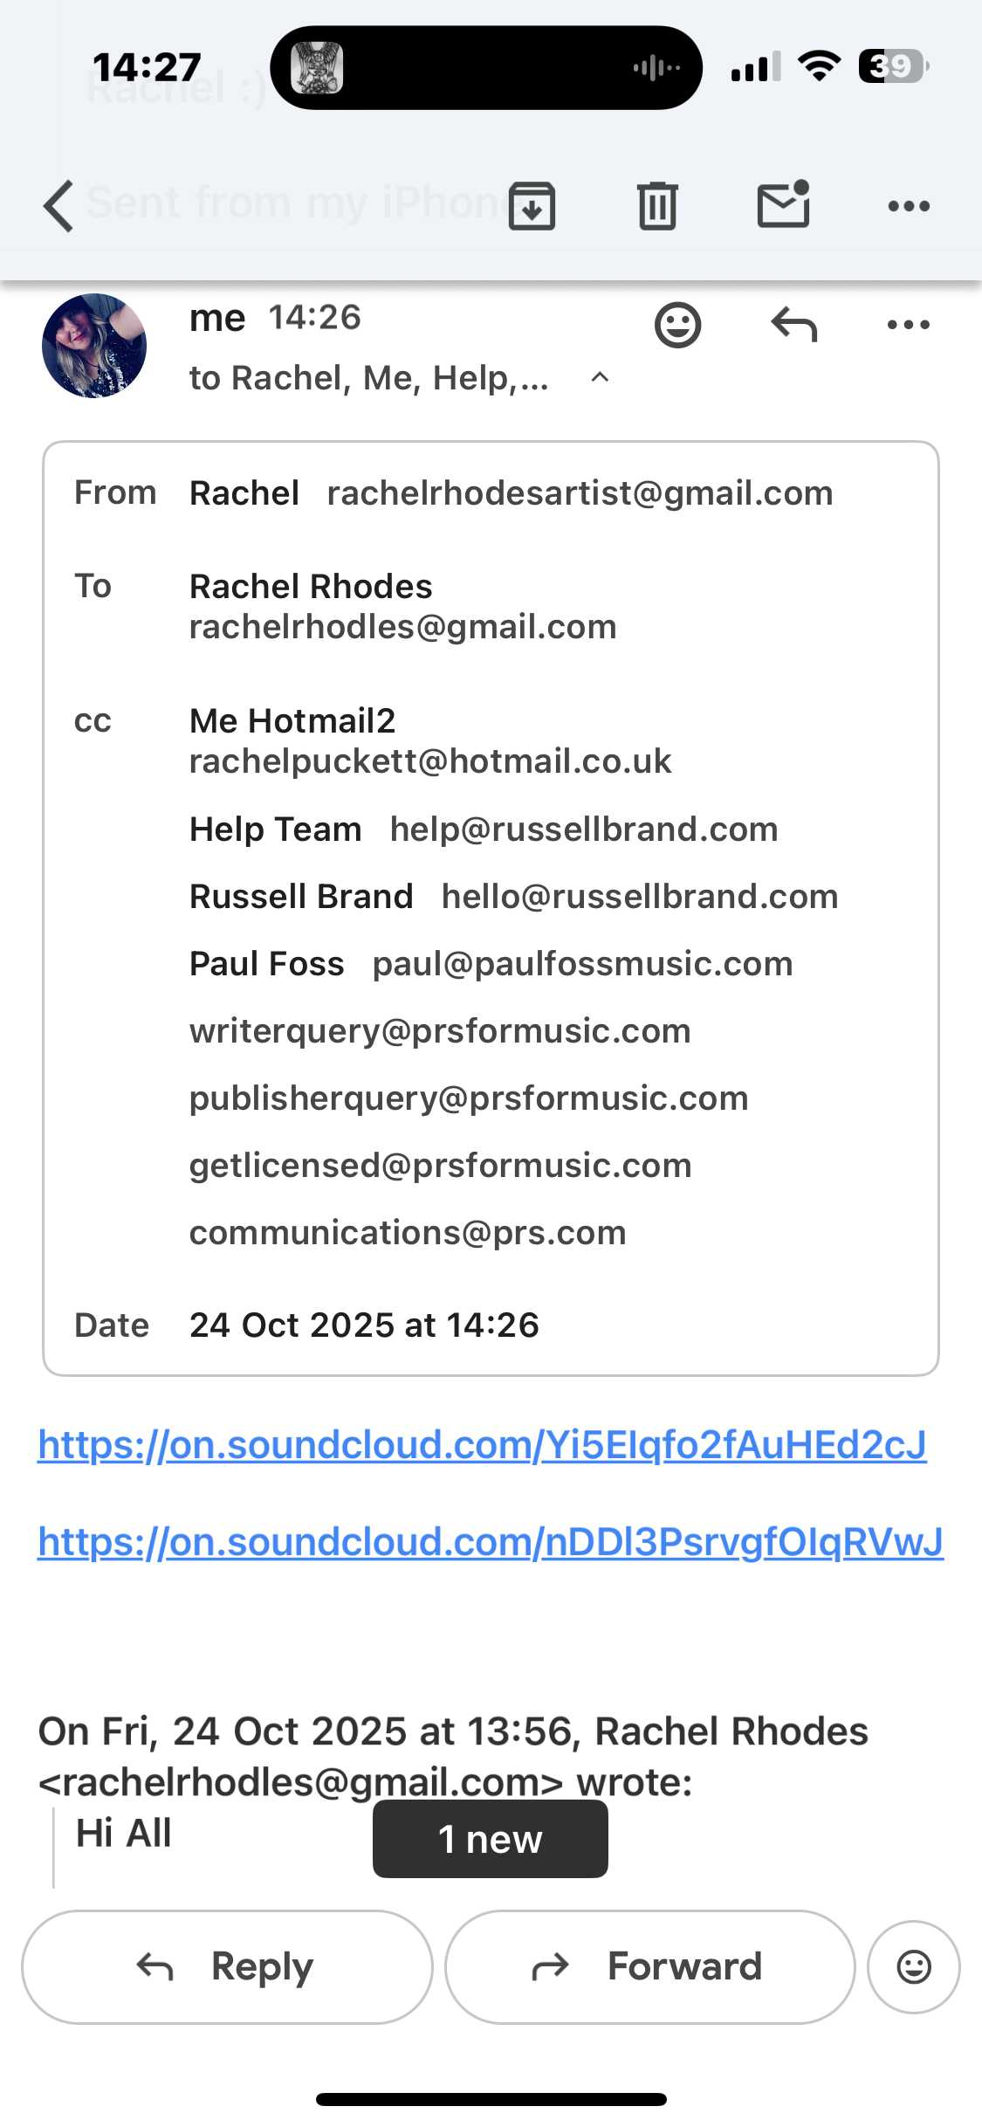Image resolution: width=982 pixels, height=2127 pixels.
Task: Add an emoji reaction beside the sender name
Action: click(677, 326)
